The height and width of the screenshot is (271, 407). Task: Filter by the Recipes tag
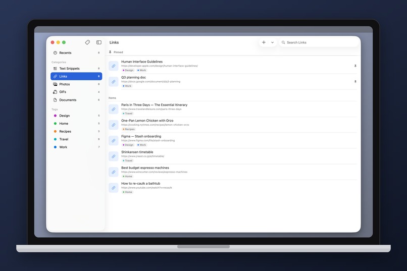[x=76, y=131]
